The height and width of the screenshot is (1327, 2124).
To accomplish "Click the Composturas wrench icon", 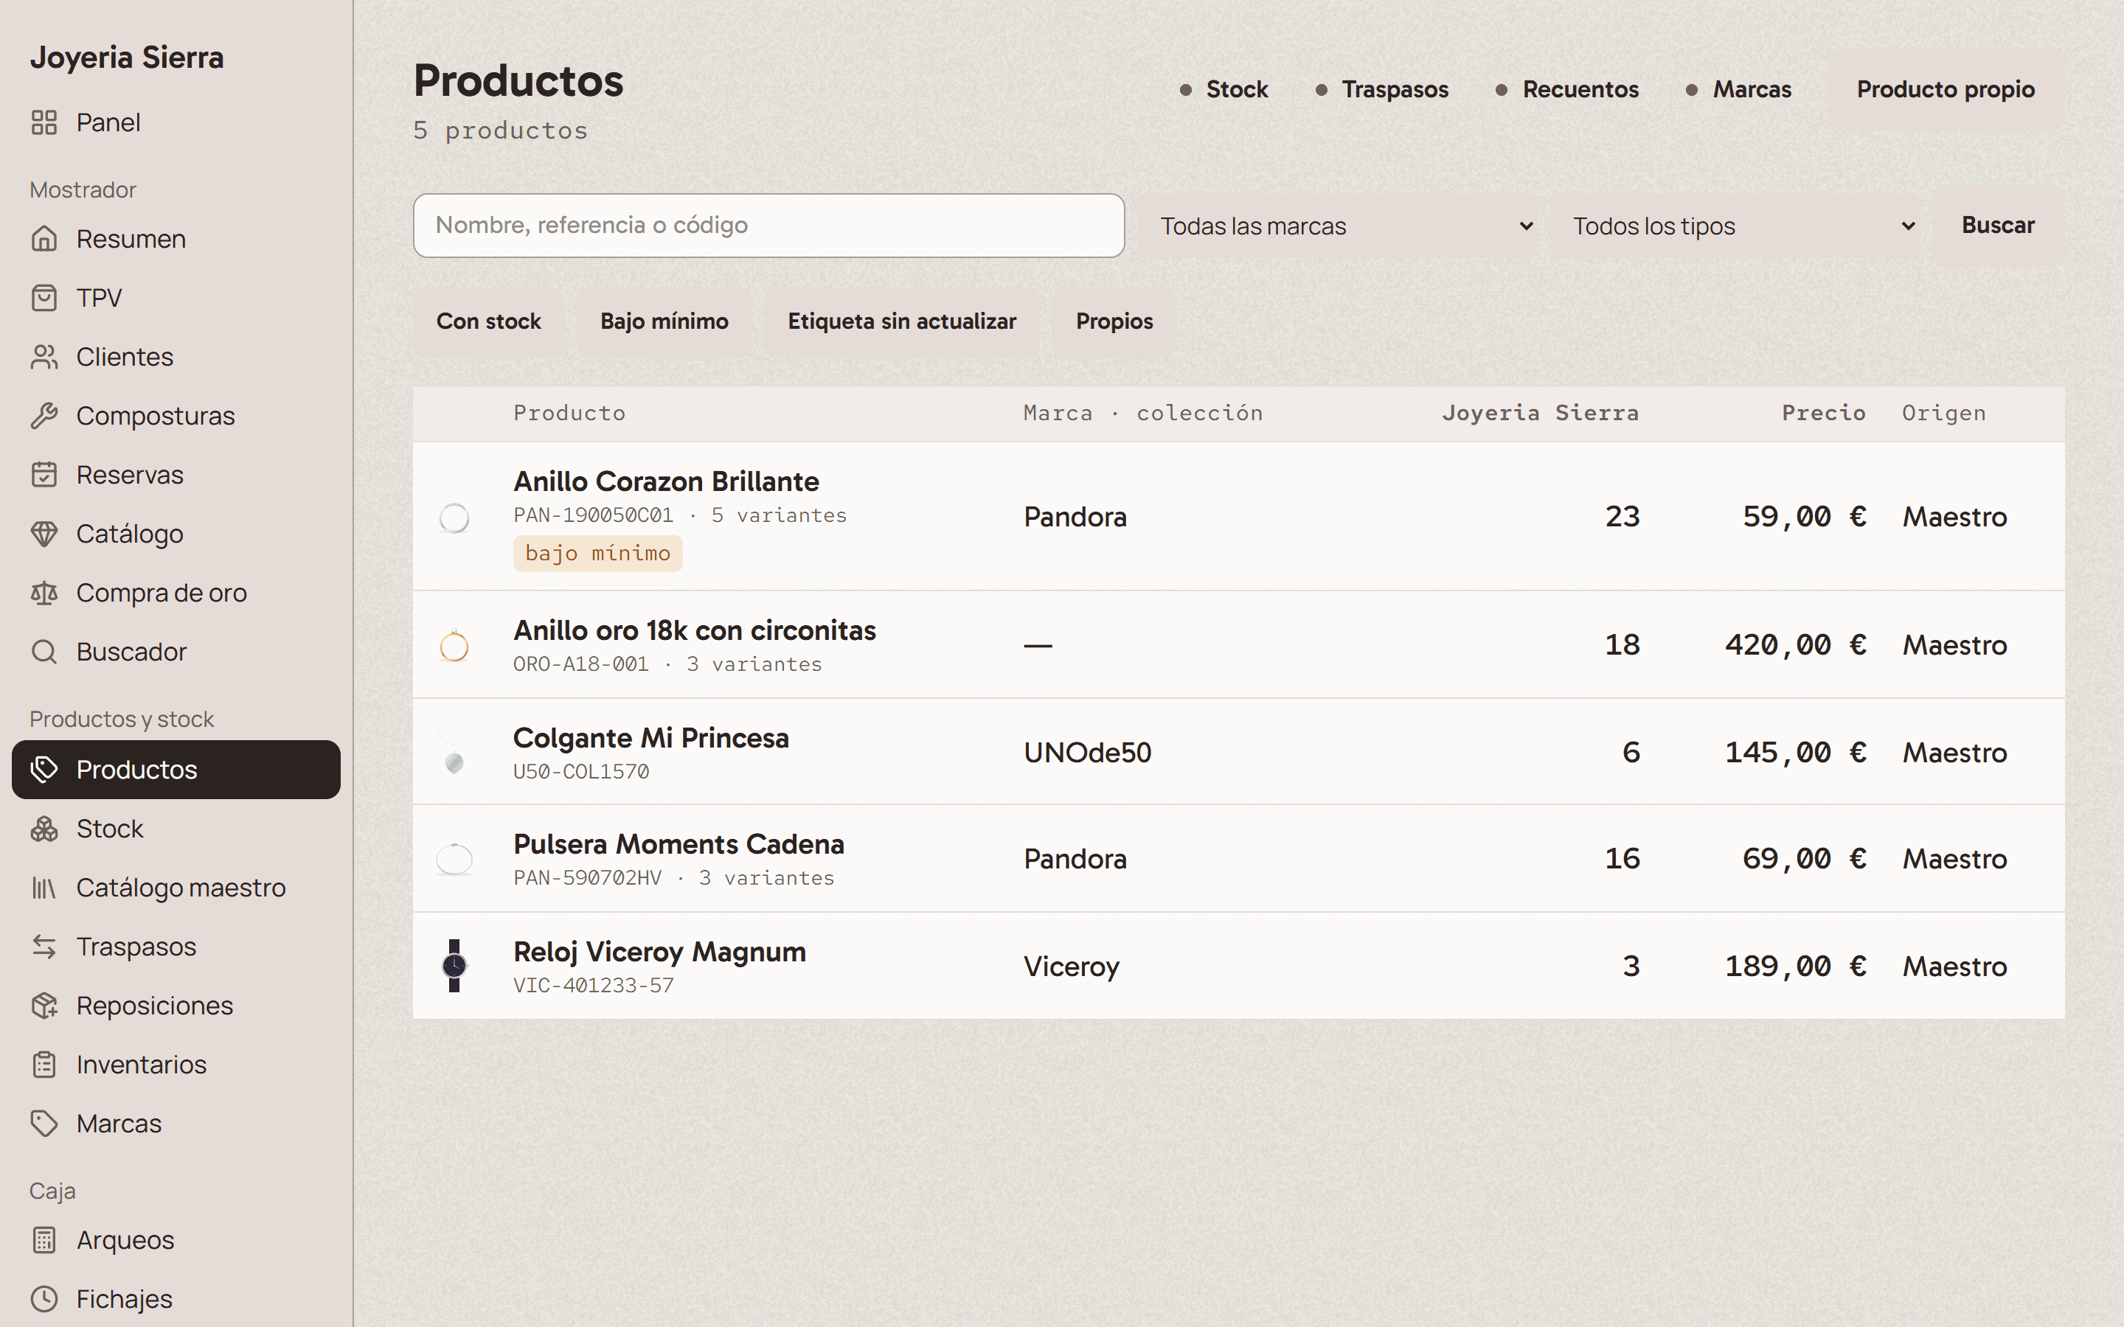I will click(x=44, y=416).
